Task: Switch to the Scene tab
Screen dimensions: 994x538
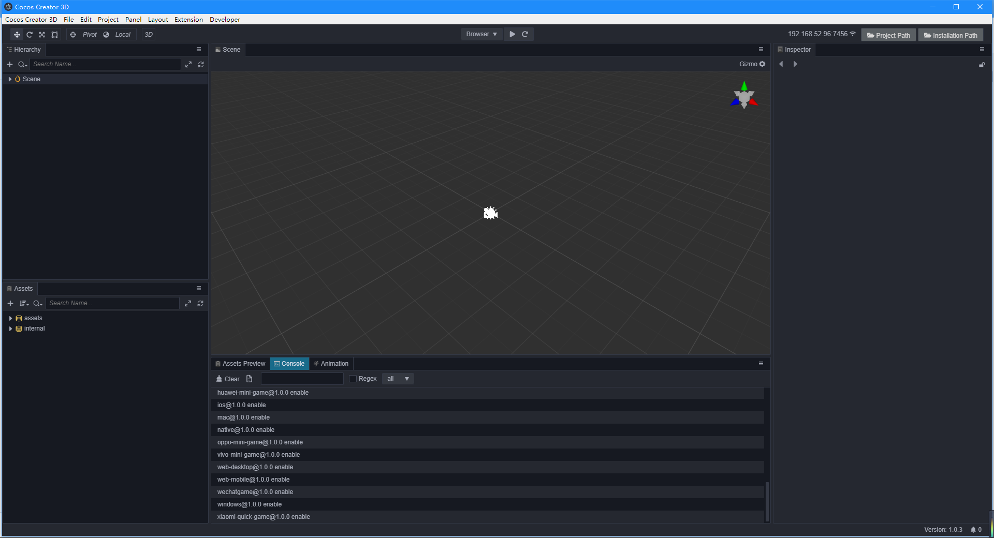Action: click(228, 50)
